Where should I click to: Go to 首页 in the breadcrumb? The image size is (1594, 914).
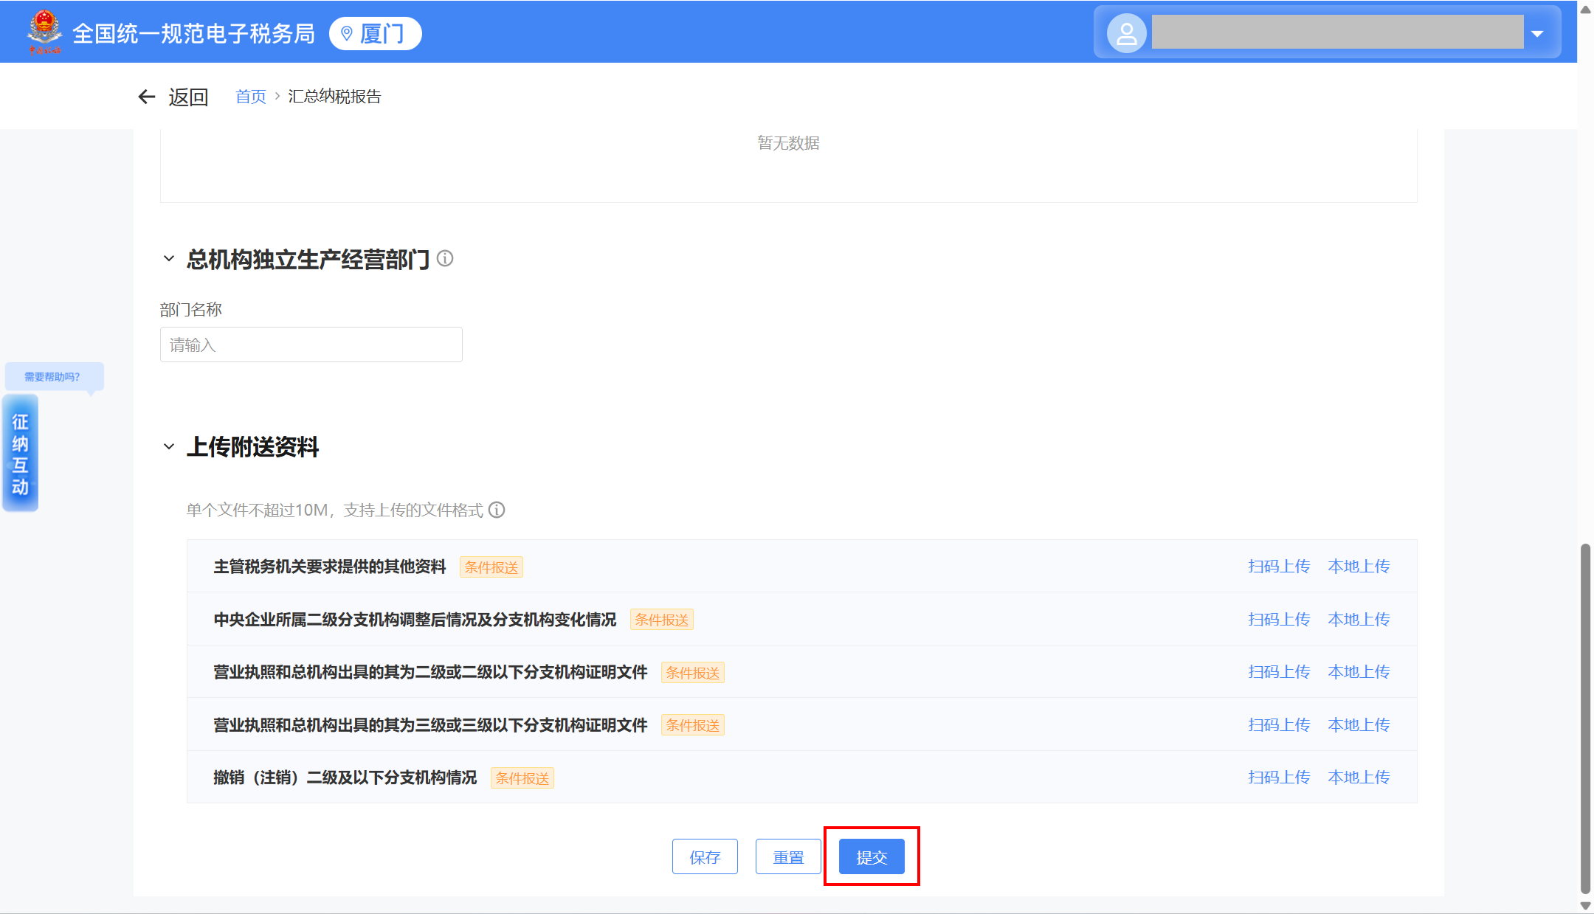pos(250,97)
